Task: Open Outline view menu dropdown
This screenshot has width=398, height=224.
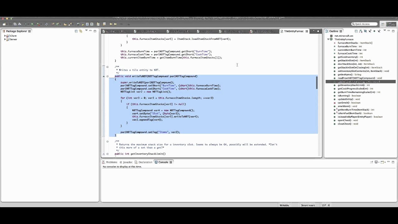Action: [385, 30]
